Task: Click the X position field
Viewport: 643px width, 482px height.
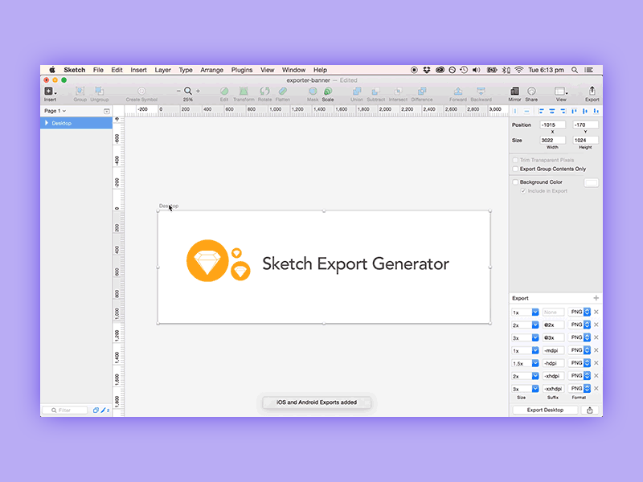Action: [x=552, y=125]
